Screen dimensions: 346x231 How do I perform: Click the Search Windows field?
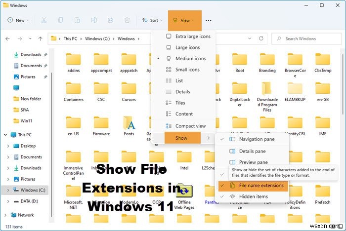click(306, 38)
